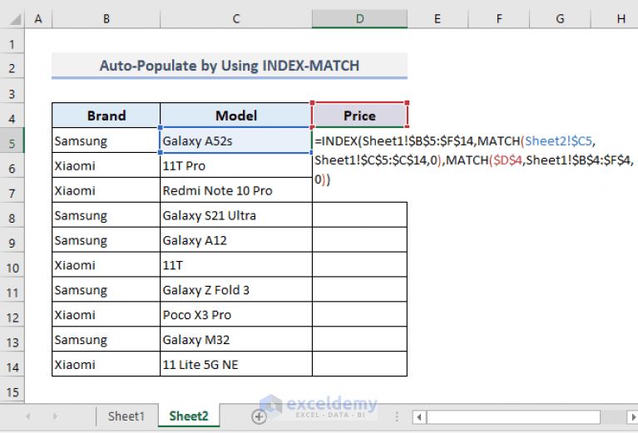Select column G header
Viewport: 638px width, 433px height.
pos(560,19)
